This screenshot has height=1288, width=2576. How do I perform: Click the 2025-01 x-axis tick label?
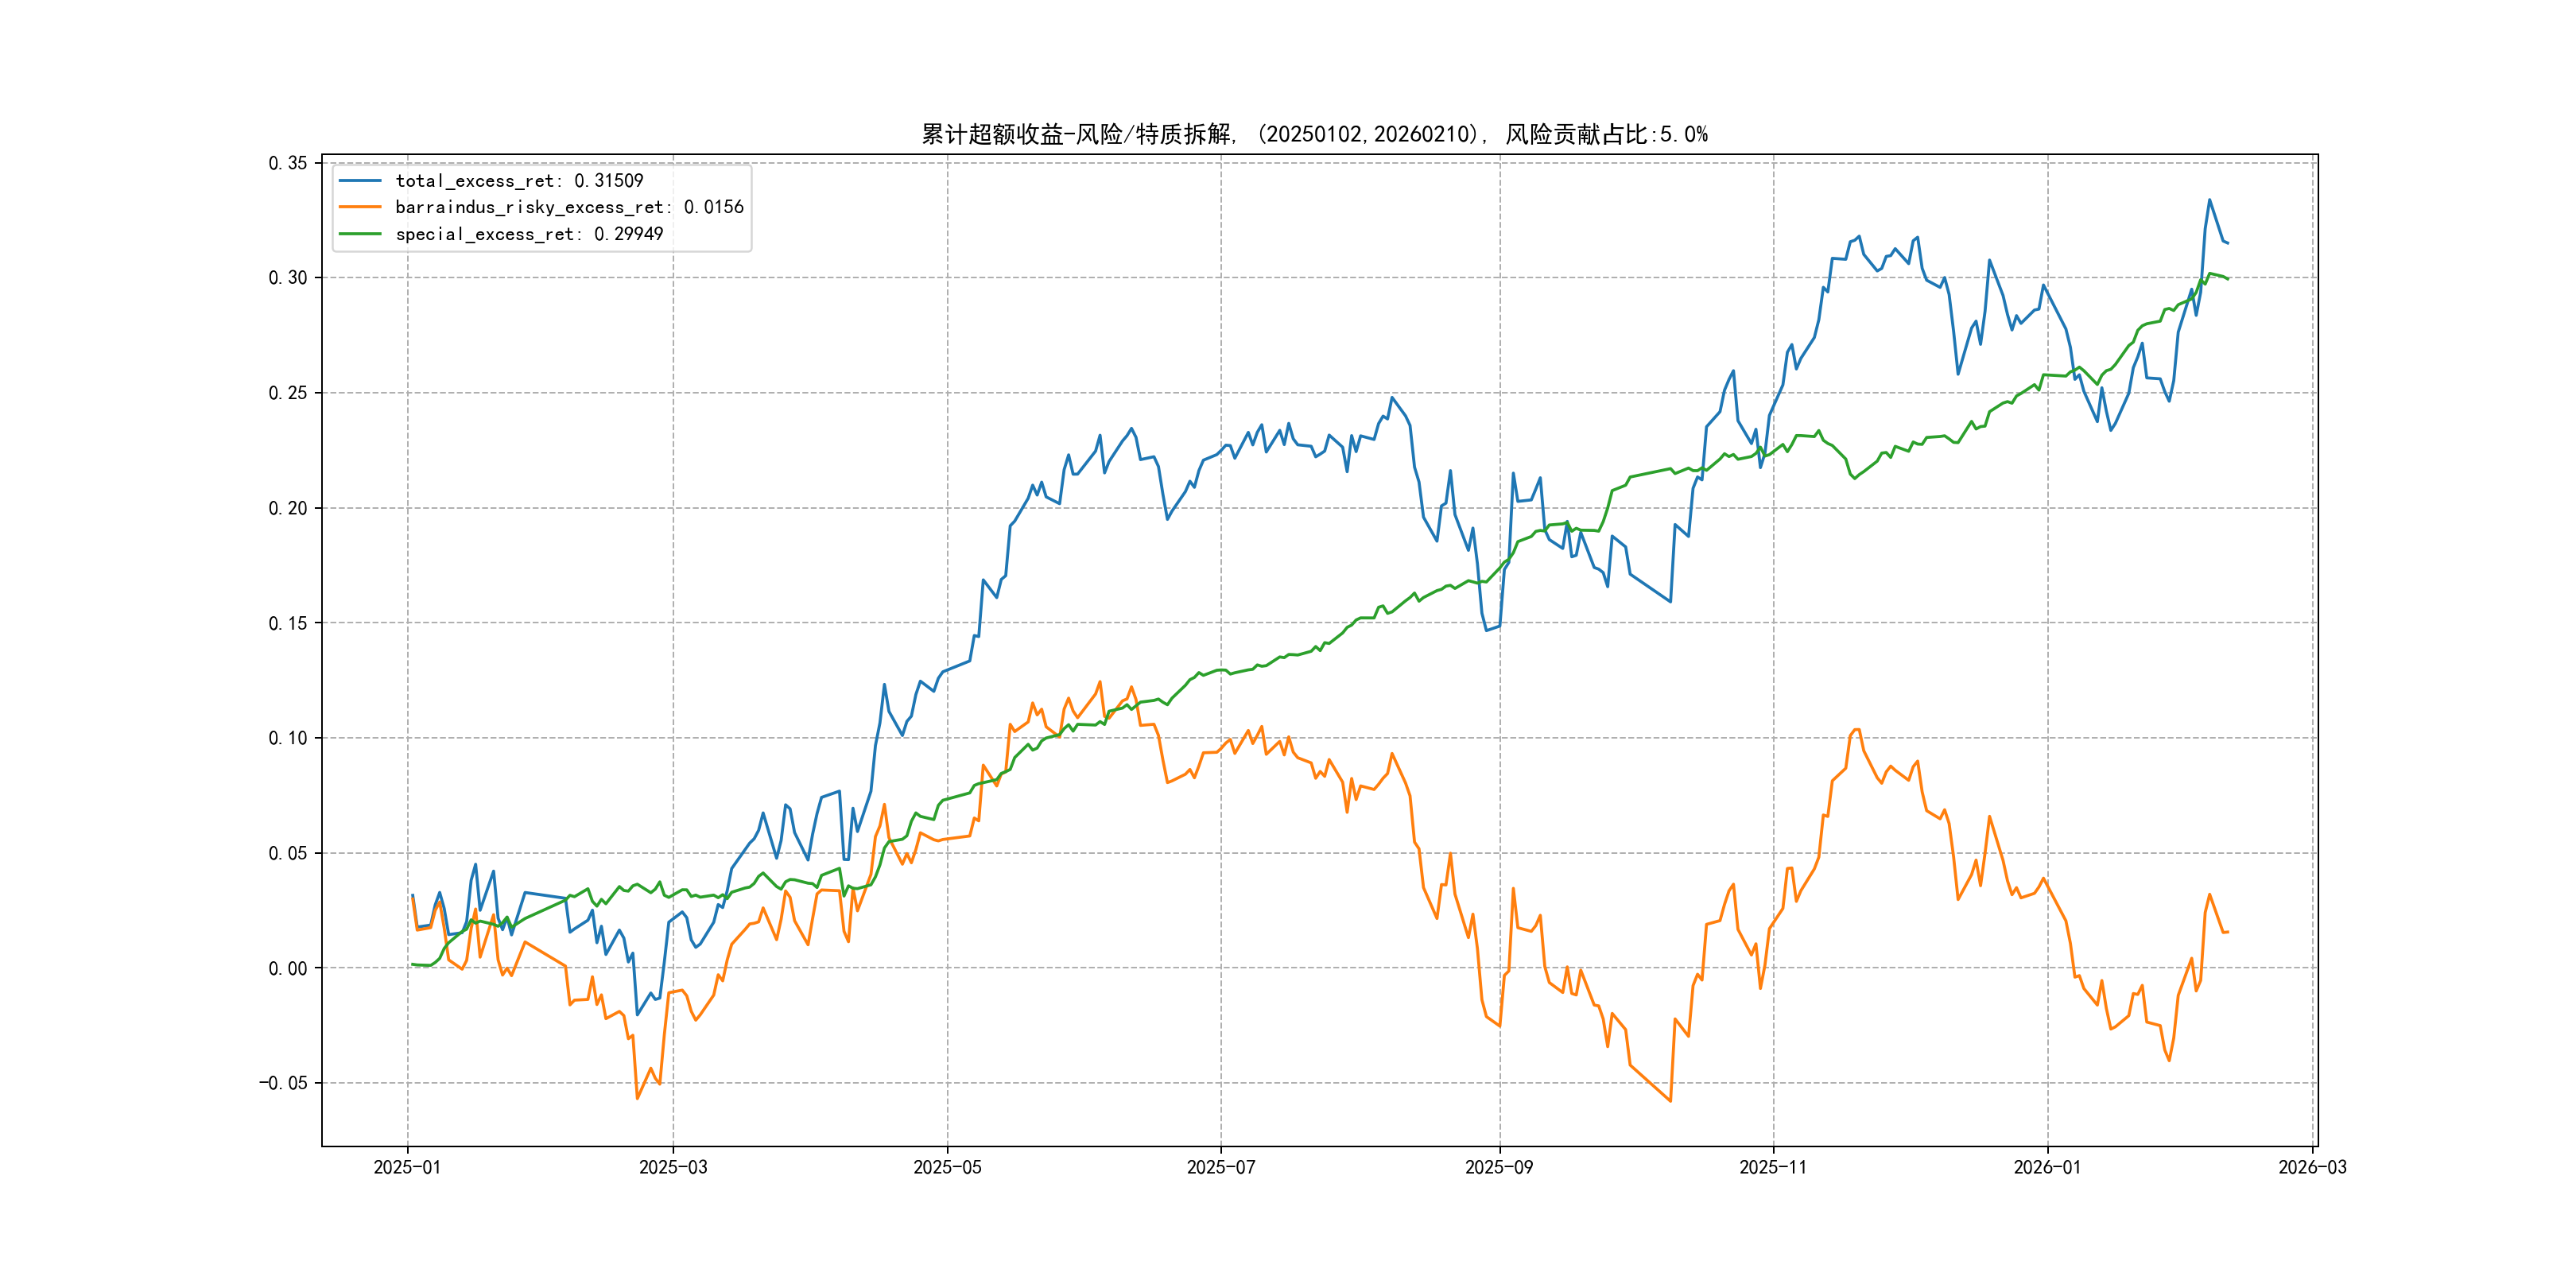point(407,1167)
